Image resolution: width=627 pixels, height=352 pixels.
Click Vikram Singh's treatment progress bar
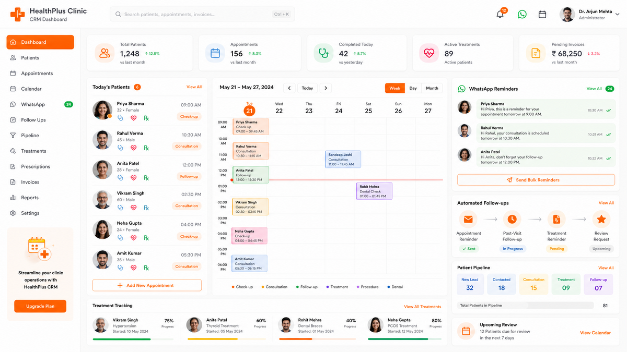pyautogui.click(x=133, y=339)
